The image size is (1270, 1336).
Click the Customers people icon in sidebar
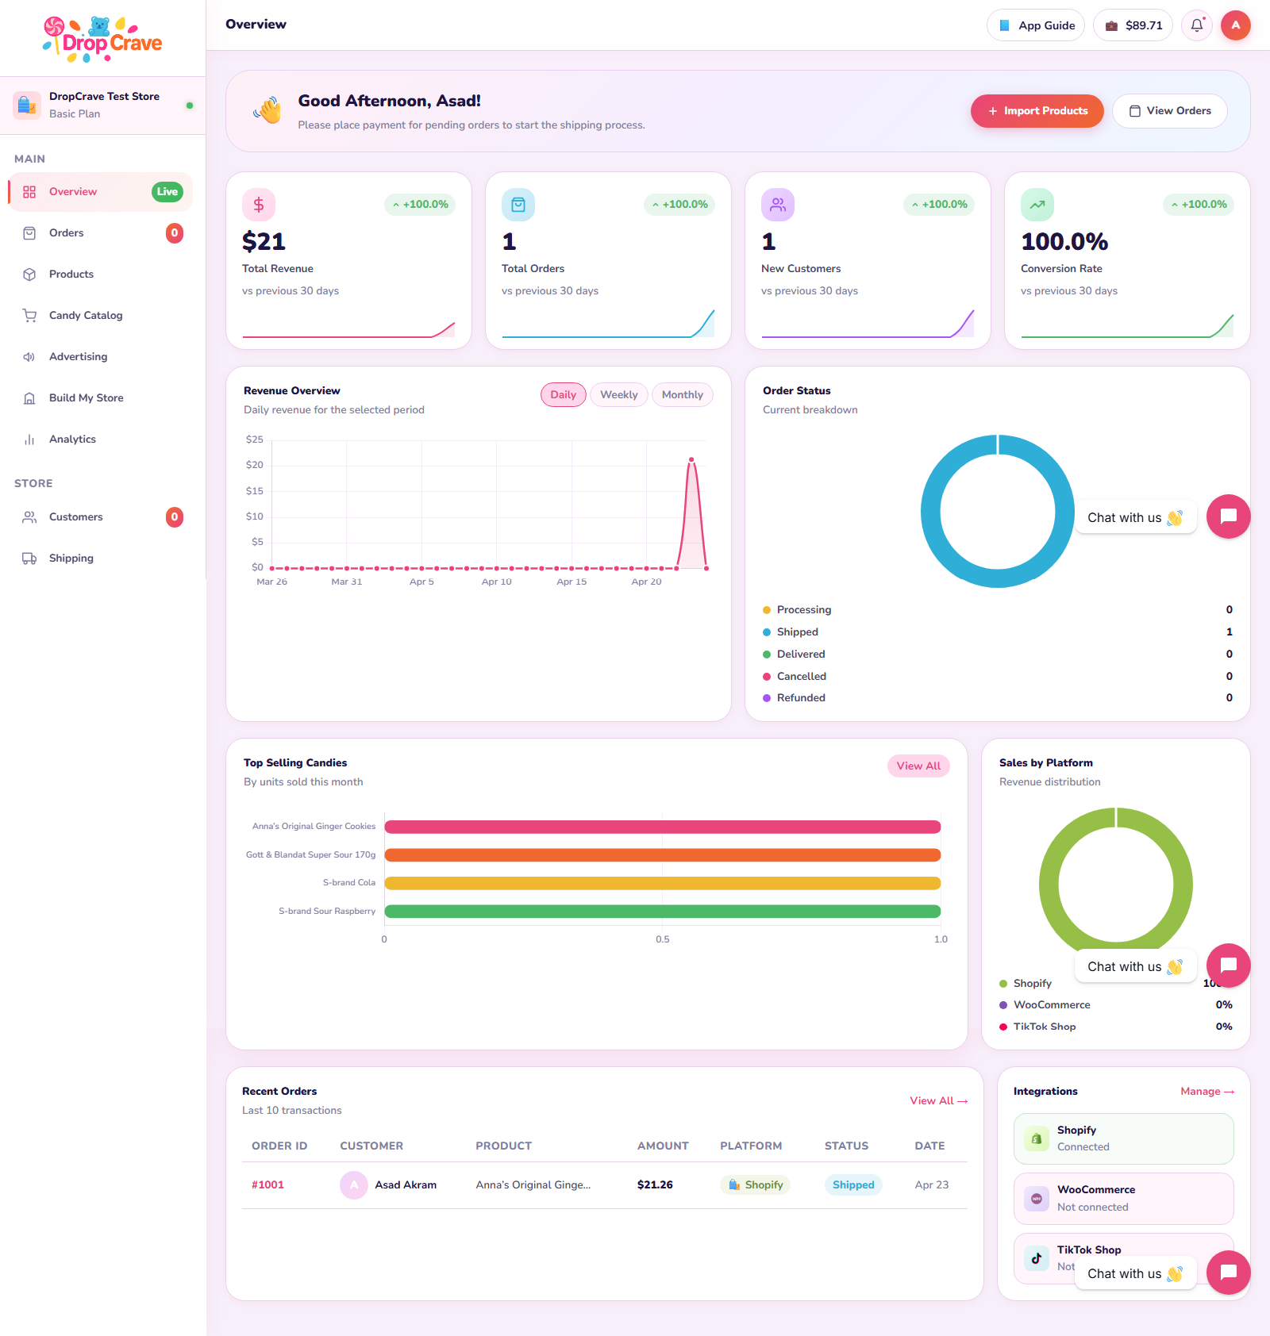(29, 517)
